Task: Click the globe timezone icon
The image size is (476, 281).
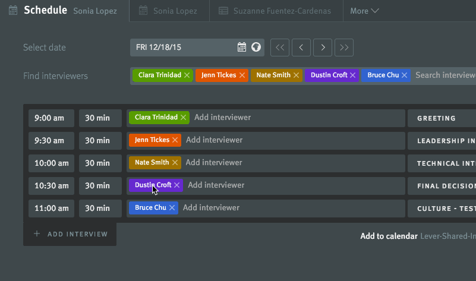Action: [x=256, y=47]
